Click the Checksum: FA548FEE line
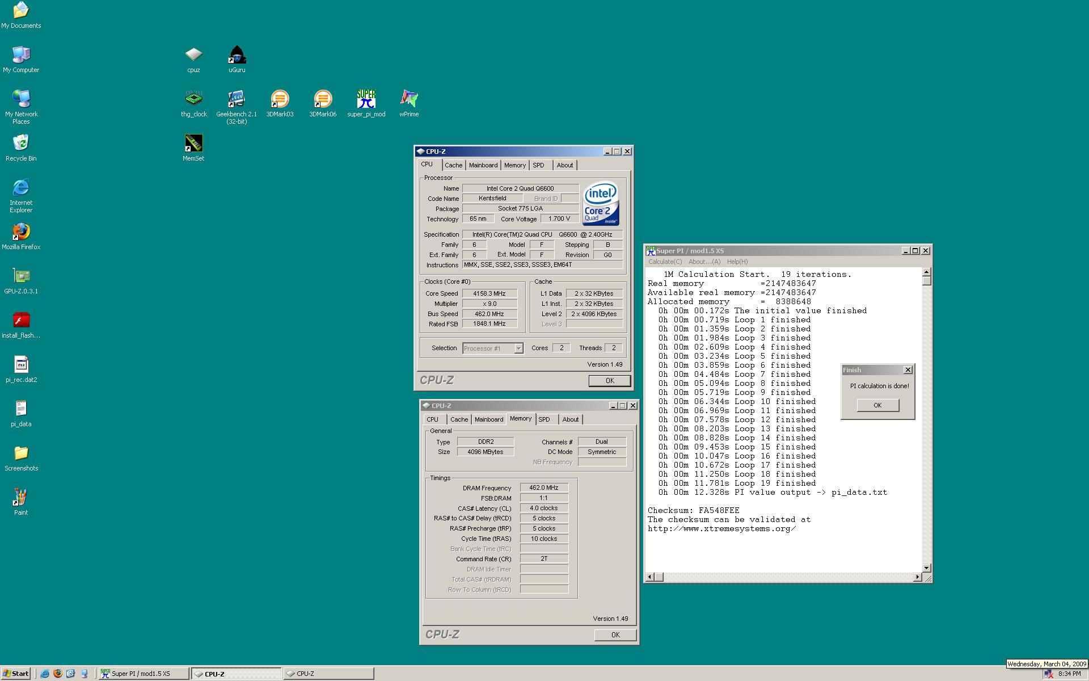 click(x=694, y=510)
